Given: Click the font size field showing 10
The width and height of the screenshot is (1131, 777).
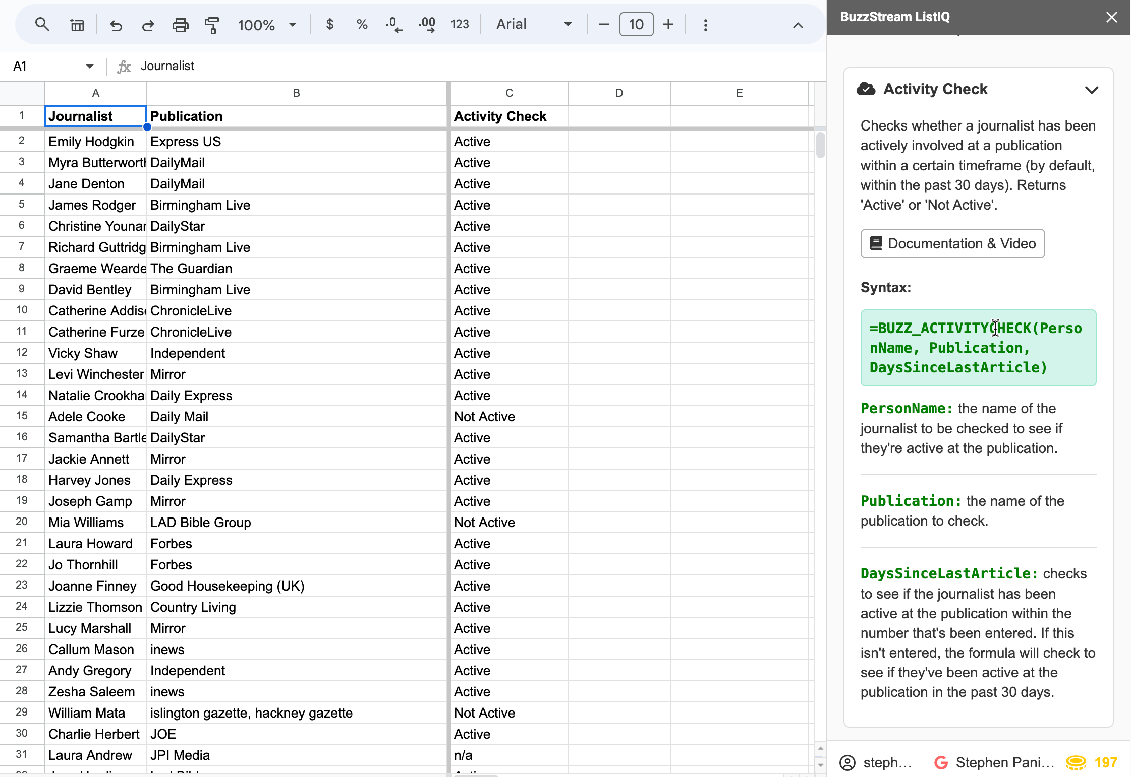Looking at the screenshot, I should [636, 24].
